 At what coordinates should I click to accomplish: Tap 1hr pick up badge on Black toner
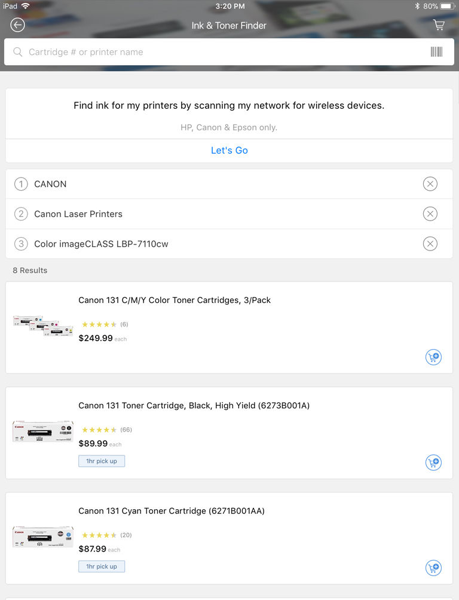pyautogui.click(x=102, y=461)
